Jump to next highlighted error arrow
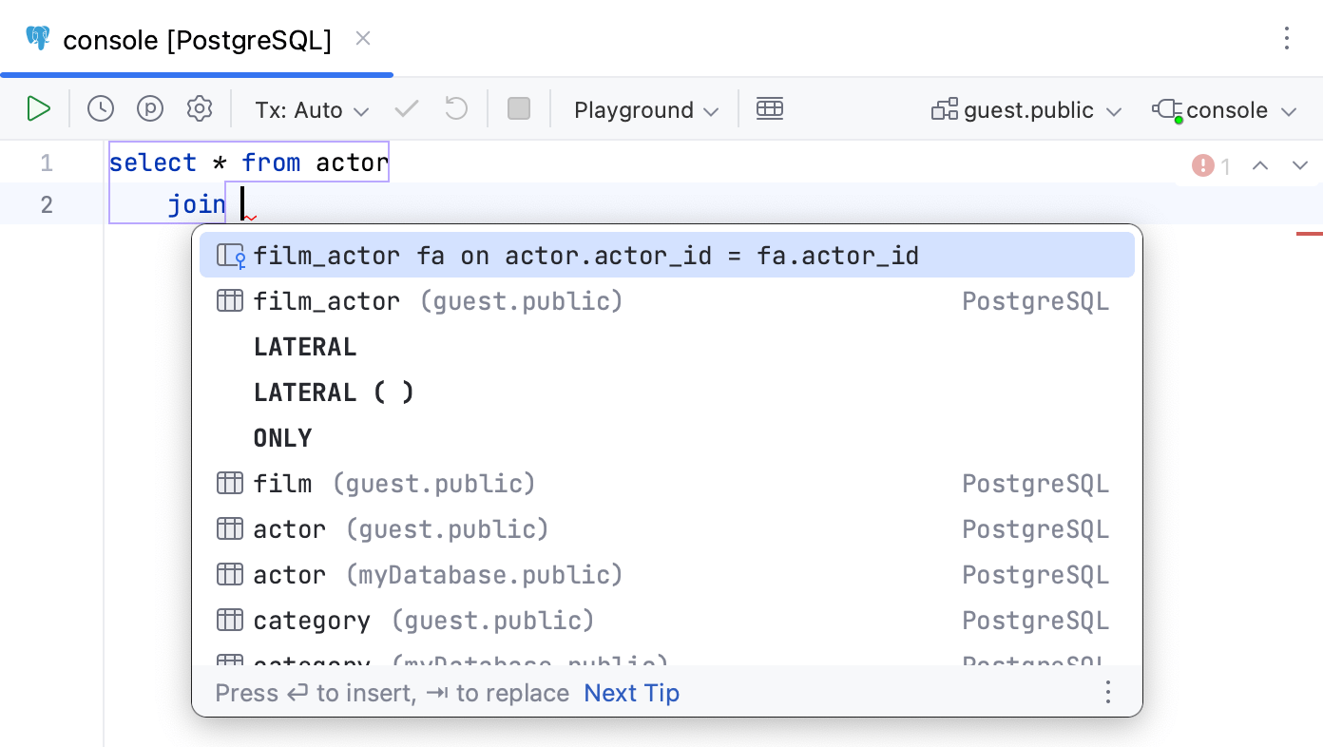Image resolution: width=1323 pixels, height=747 pixels. [1300, 166]
